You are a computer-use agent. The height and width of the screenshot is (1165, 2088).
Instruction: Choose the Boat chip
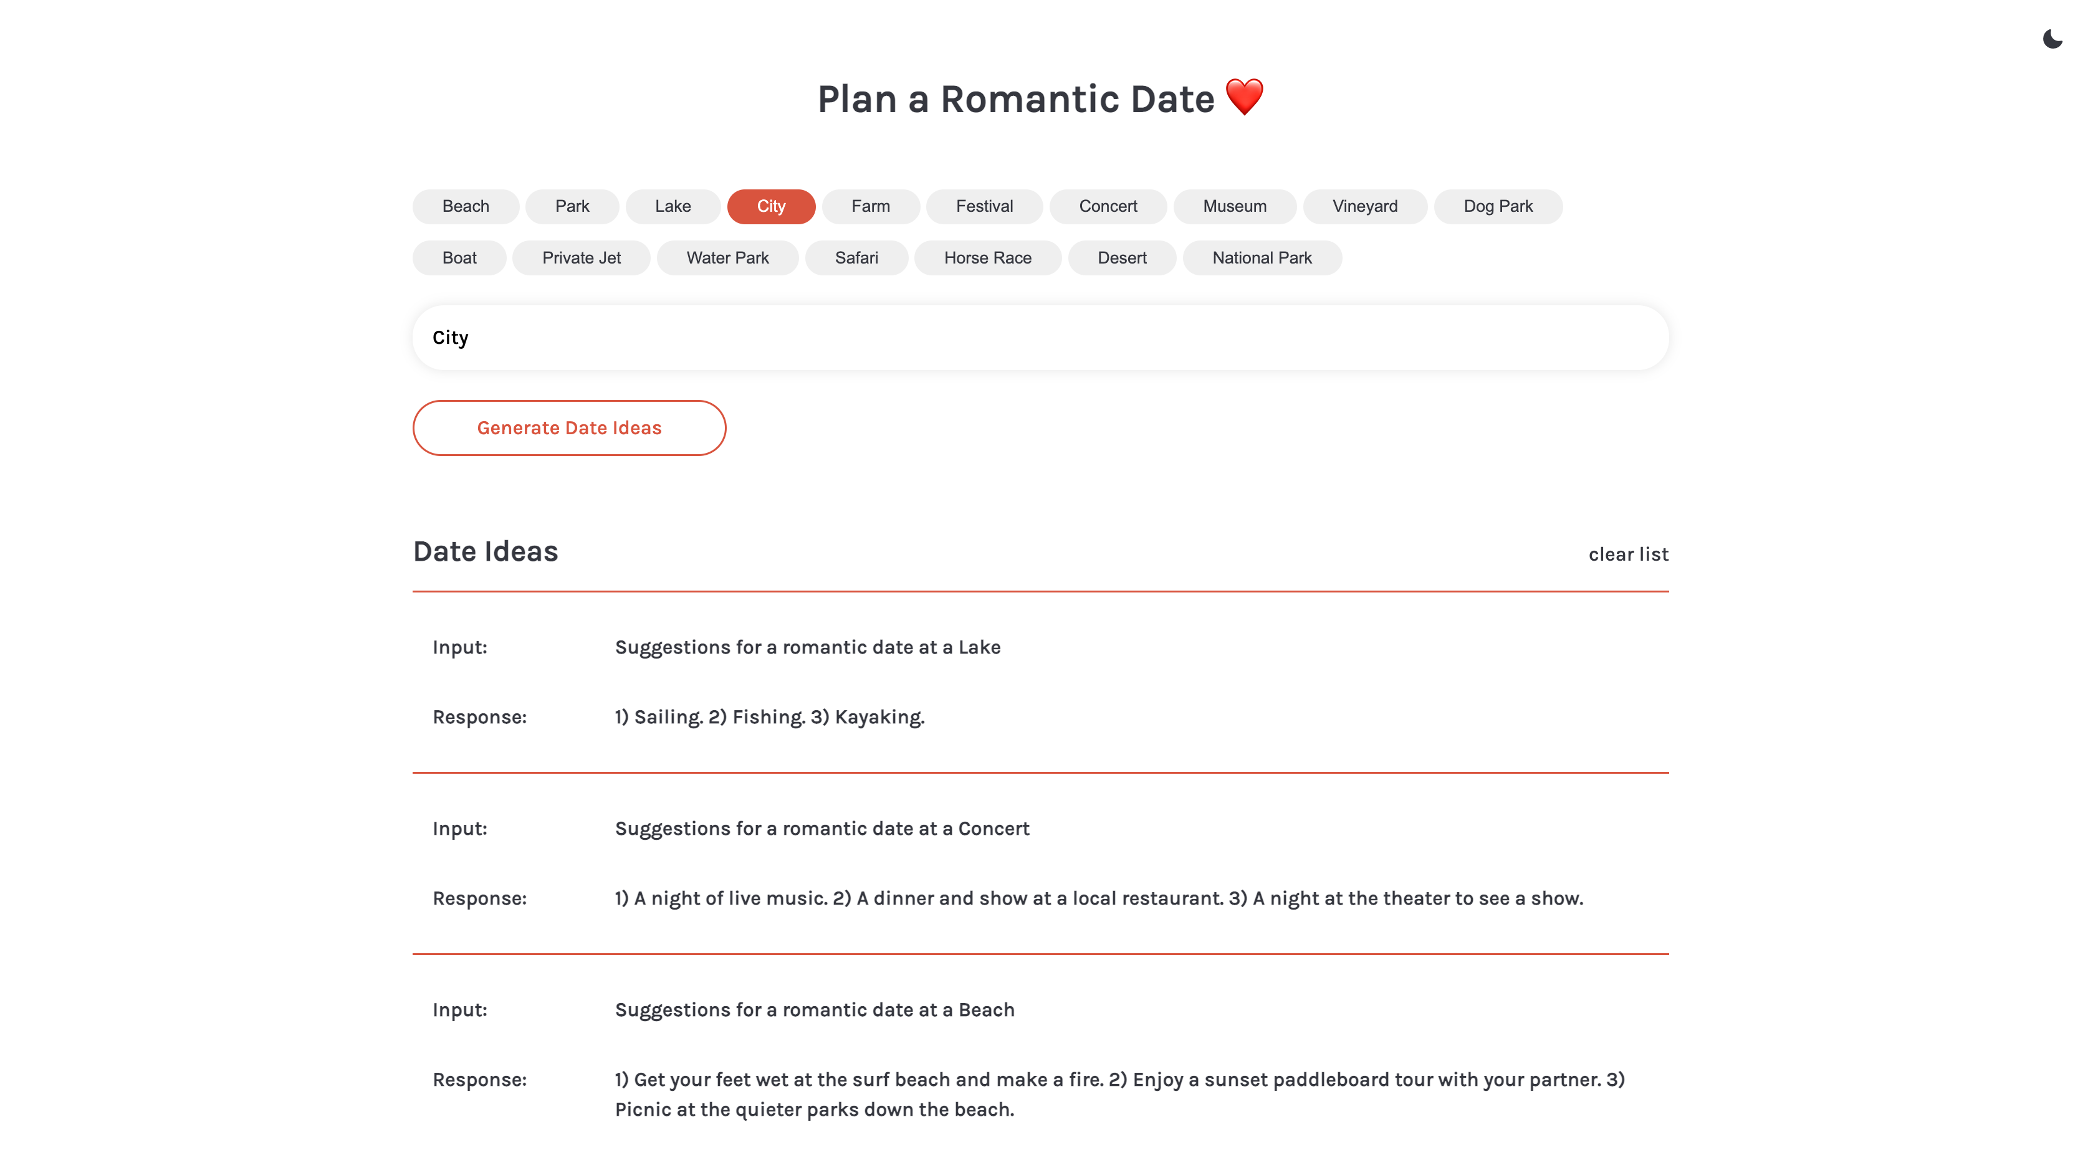coord(459,258)
